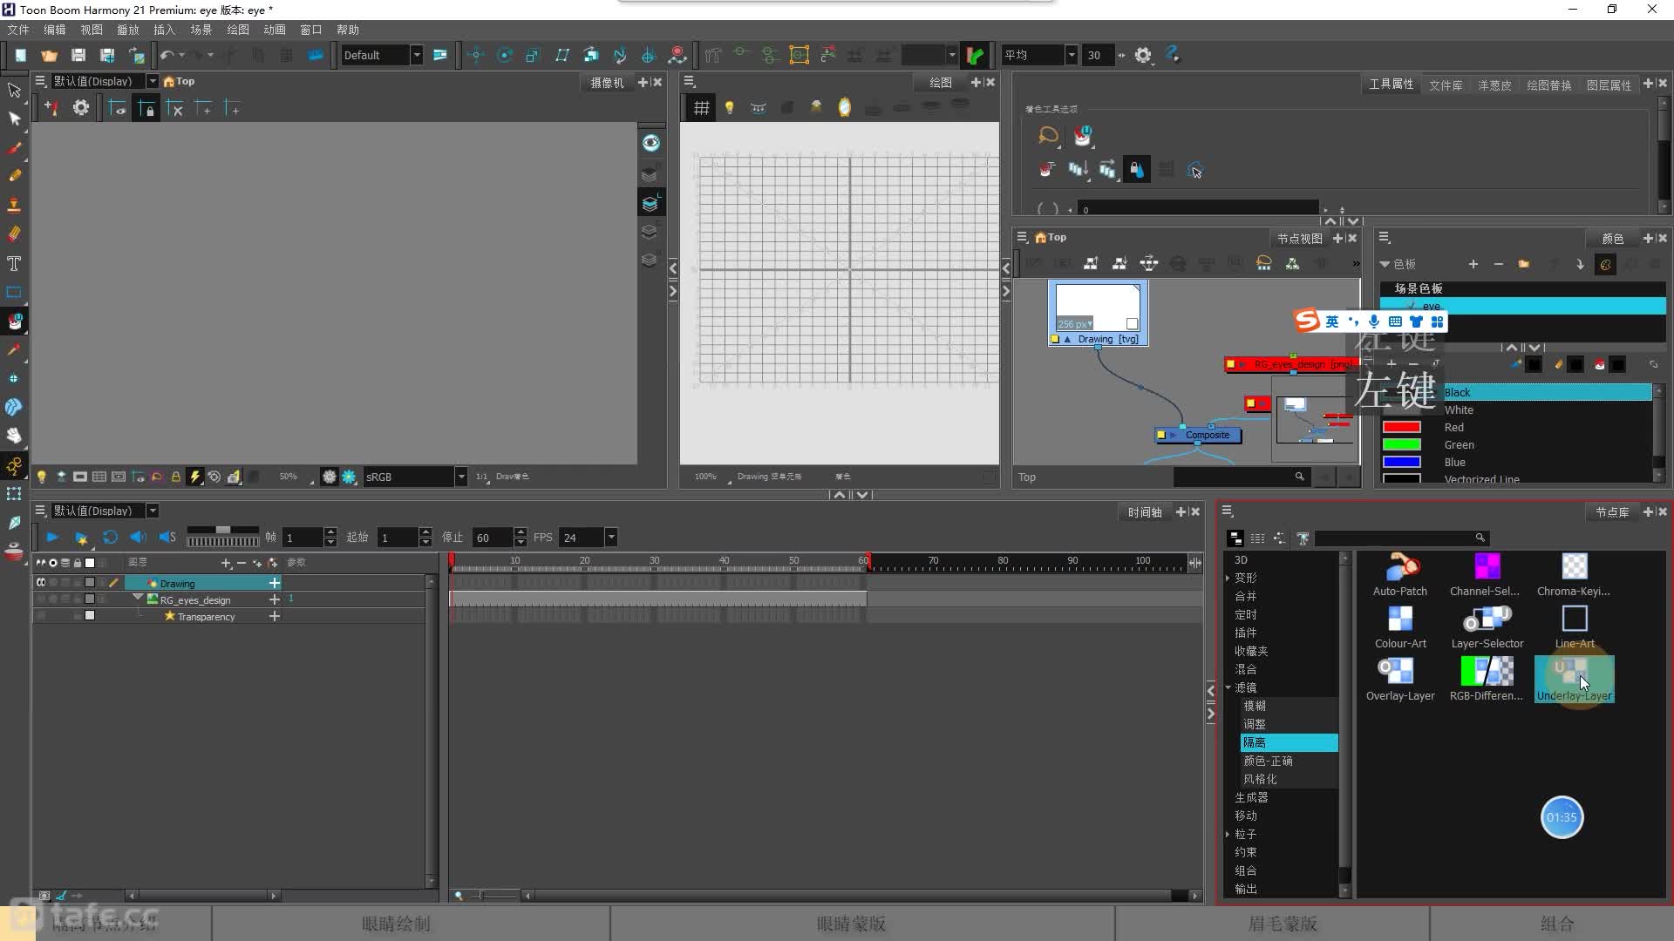Collapse the RG_eyes_design layer triangle
1674x941 pixels.
138,598
